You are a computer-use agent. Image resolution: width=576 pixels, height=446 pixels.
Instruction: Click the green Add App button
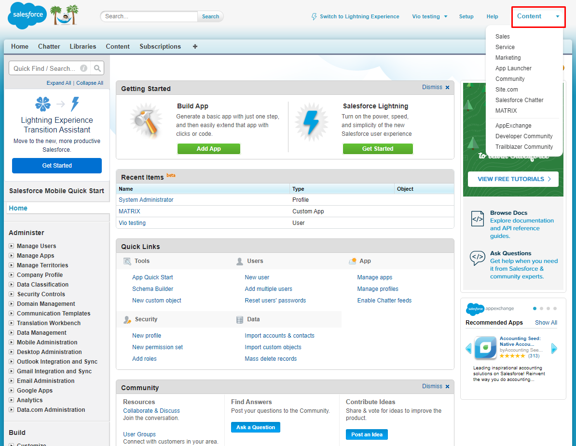[209, 148]
